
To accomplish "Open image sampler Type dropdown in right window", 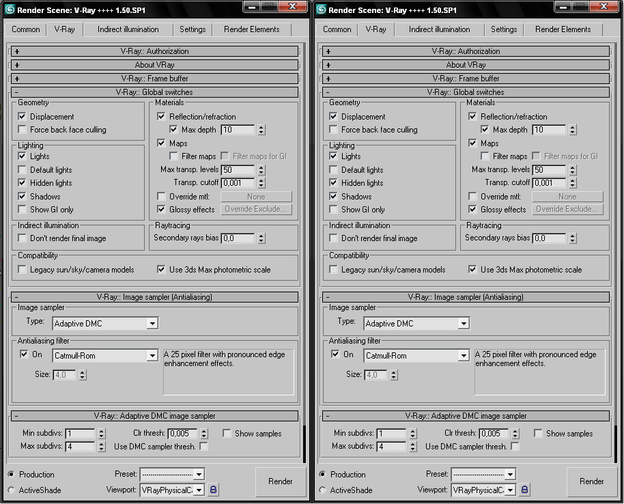I will pos(464,324).
